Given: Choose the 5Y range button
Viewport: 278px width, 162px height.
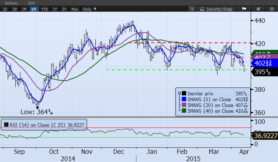Looking at the screenshot, I should (x=64, y=9).
